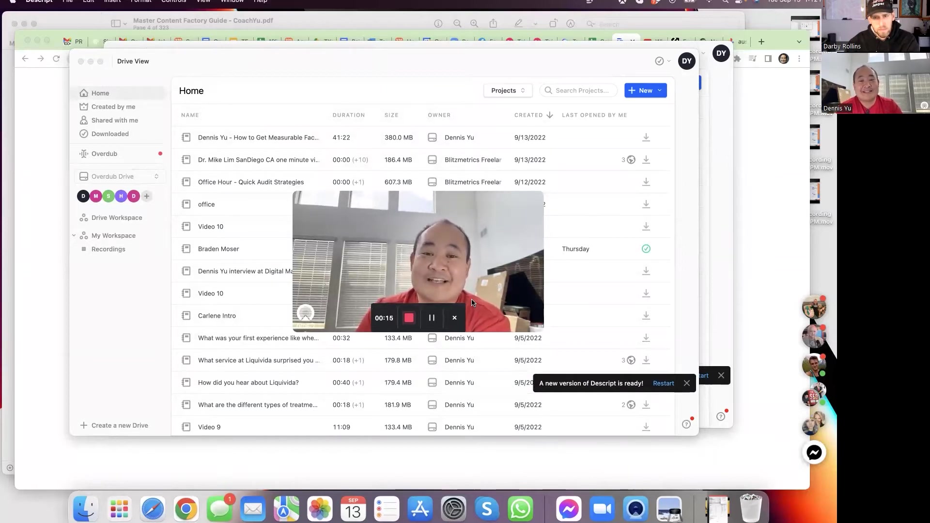Image resolution: width=930 pixels, height=523 pixels.
Task: Download the How did you hear project
Action: pos(646,383)
